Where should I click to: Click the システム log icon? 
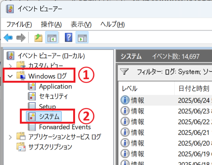32,117
